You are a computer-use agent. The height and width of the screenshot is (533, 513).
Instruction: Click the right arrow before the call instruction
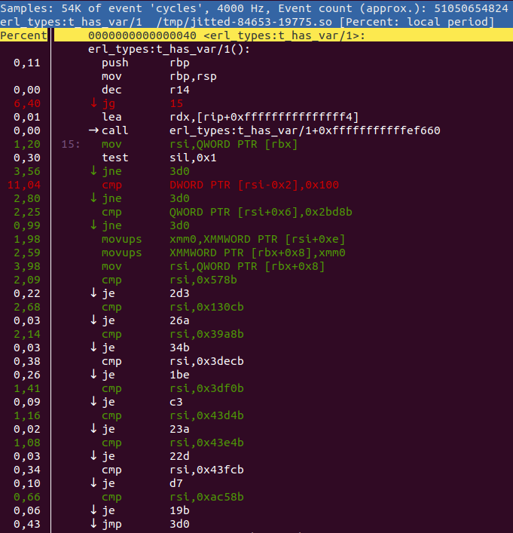tap(93, 130)
